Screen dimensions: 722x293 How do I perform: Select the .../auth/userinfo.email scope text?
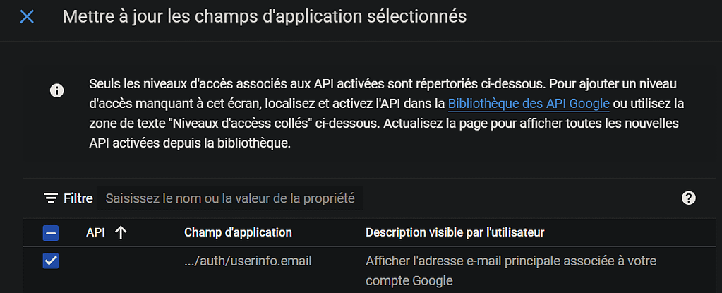248,261
